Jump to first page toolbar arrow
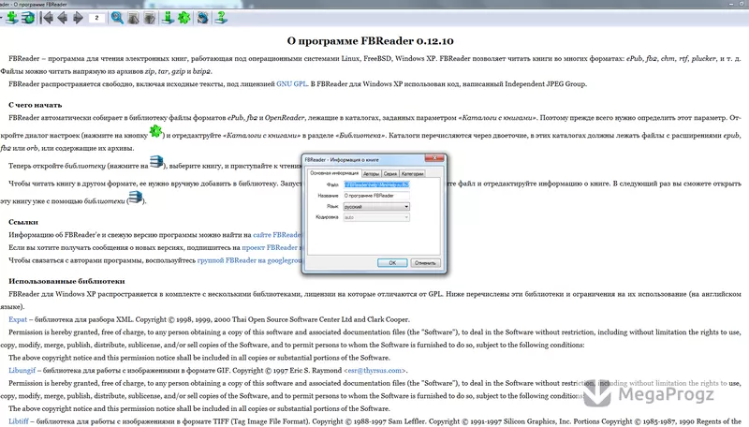The width and height of the screenshot is (749, 427). 47,18
